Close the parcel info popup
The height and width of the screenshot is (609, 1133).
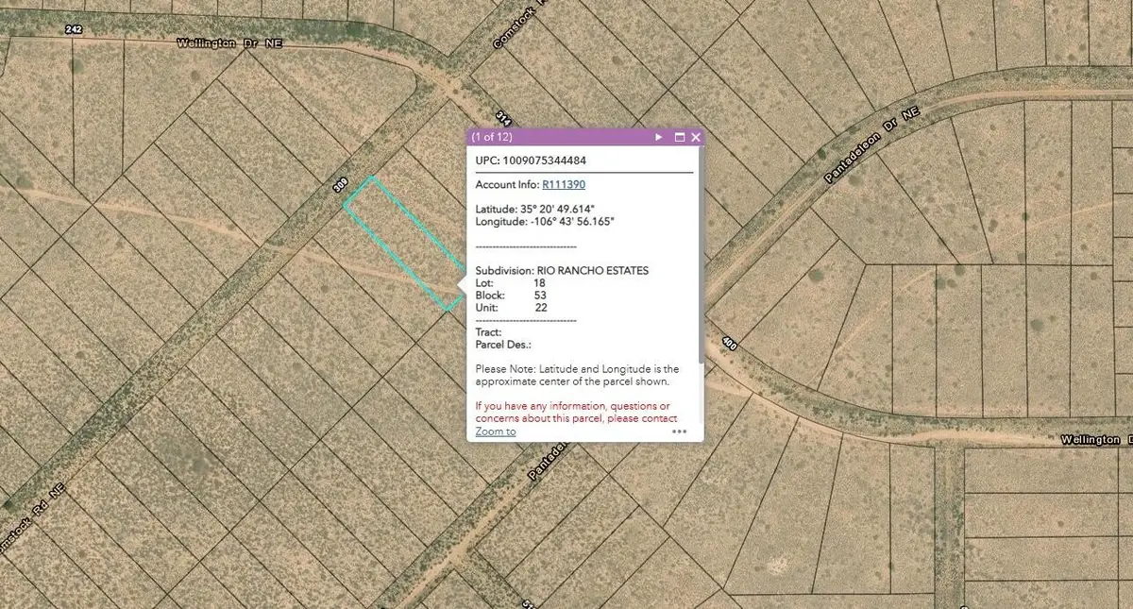696,138
